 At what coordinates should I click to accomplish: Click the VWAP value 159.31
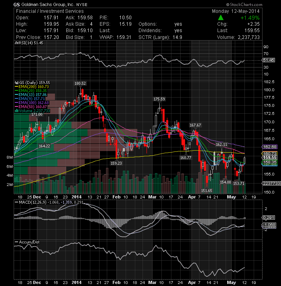[x=124, y=37]
